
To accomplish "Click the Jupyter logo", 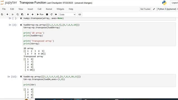I will (x=9, y=3).
